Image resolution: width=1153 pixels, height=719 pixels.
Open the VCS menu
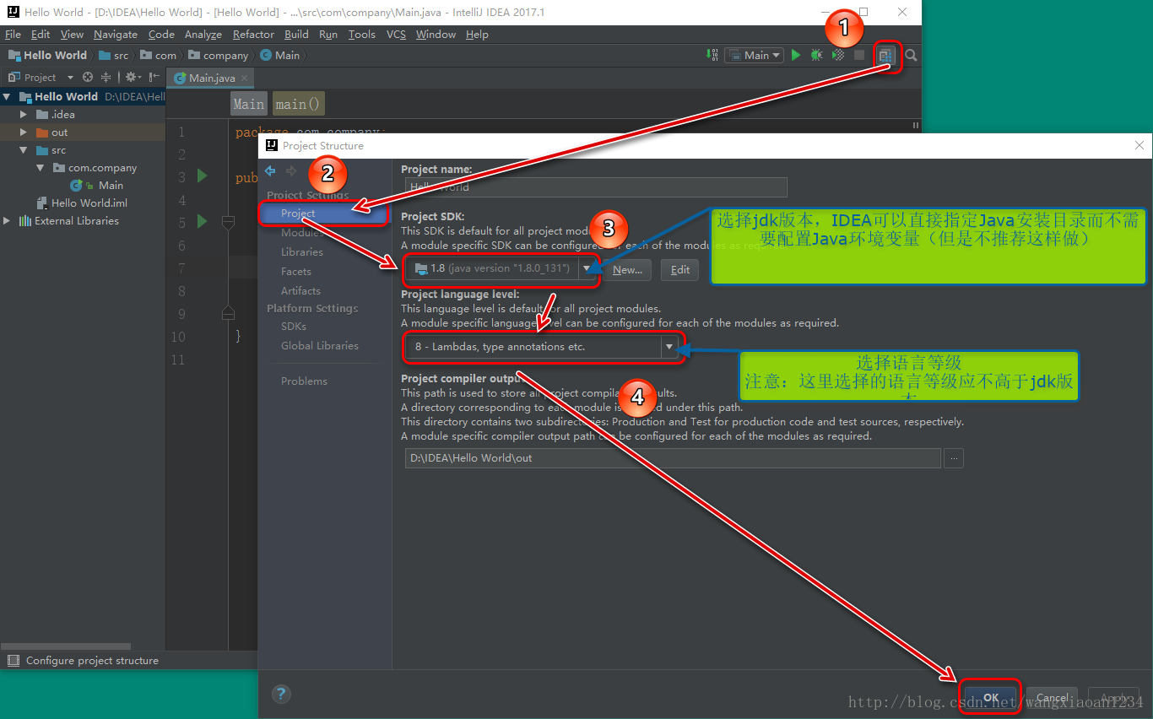pos(397,35)
